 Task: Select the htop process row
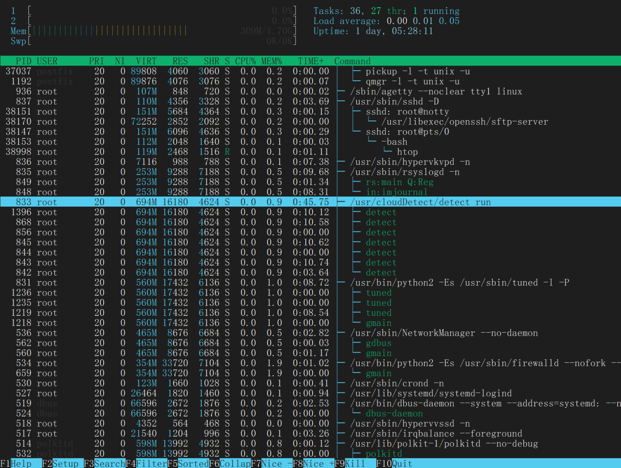click(310, 152)
